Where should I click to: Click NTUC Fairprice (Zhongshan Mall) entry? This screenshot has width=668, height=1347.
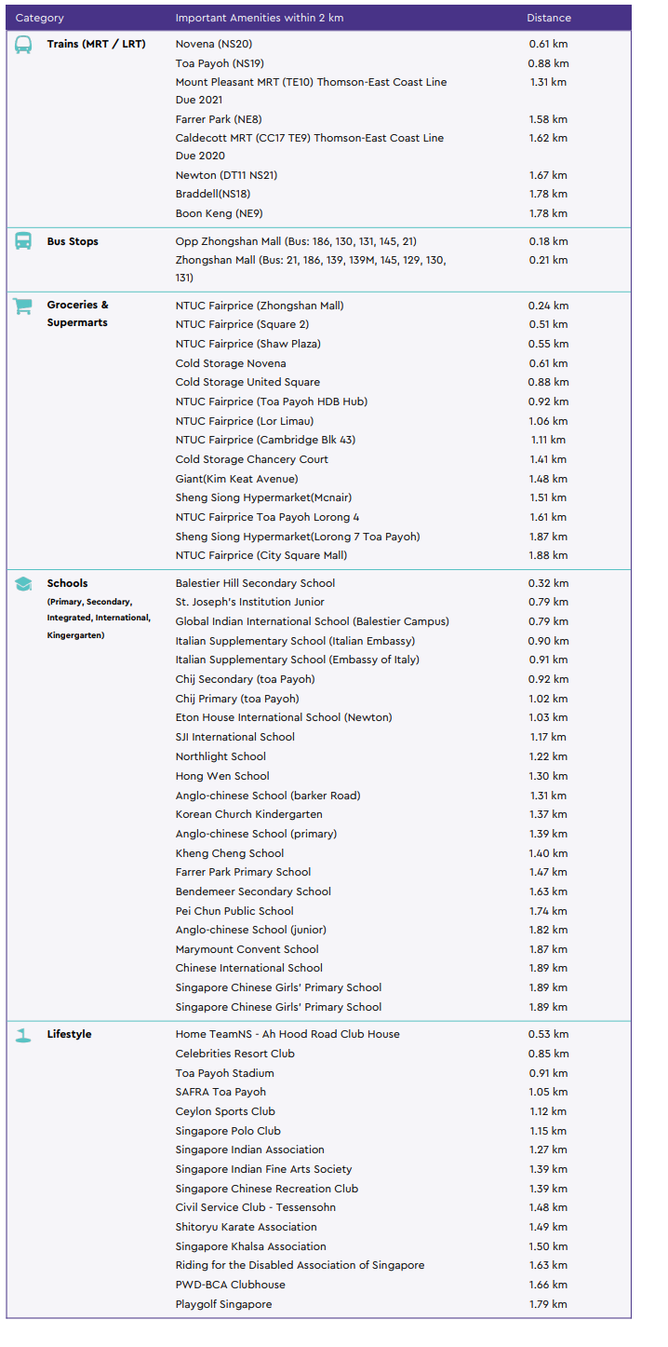pyautogui.click(x=260, y=306)
